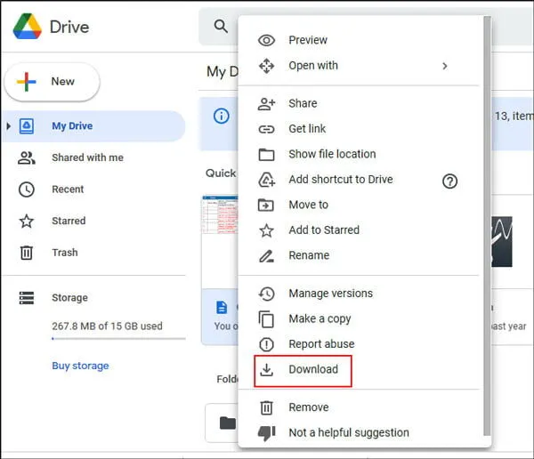The height and width of the screenshot is (459, 534).
Task: Click the Manage versions history icon
Action: coord(266,294)
